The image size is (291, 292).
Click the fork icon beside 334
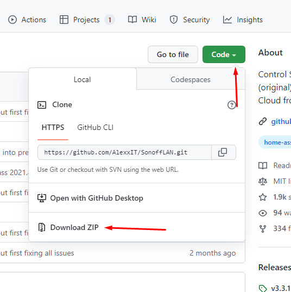[x=263, y=229]
